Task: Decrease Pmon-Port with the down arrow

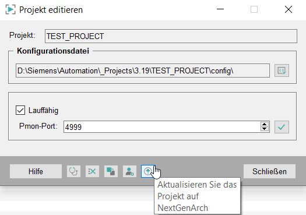Action: coord(265,129)
